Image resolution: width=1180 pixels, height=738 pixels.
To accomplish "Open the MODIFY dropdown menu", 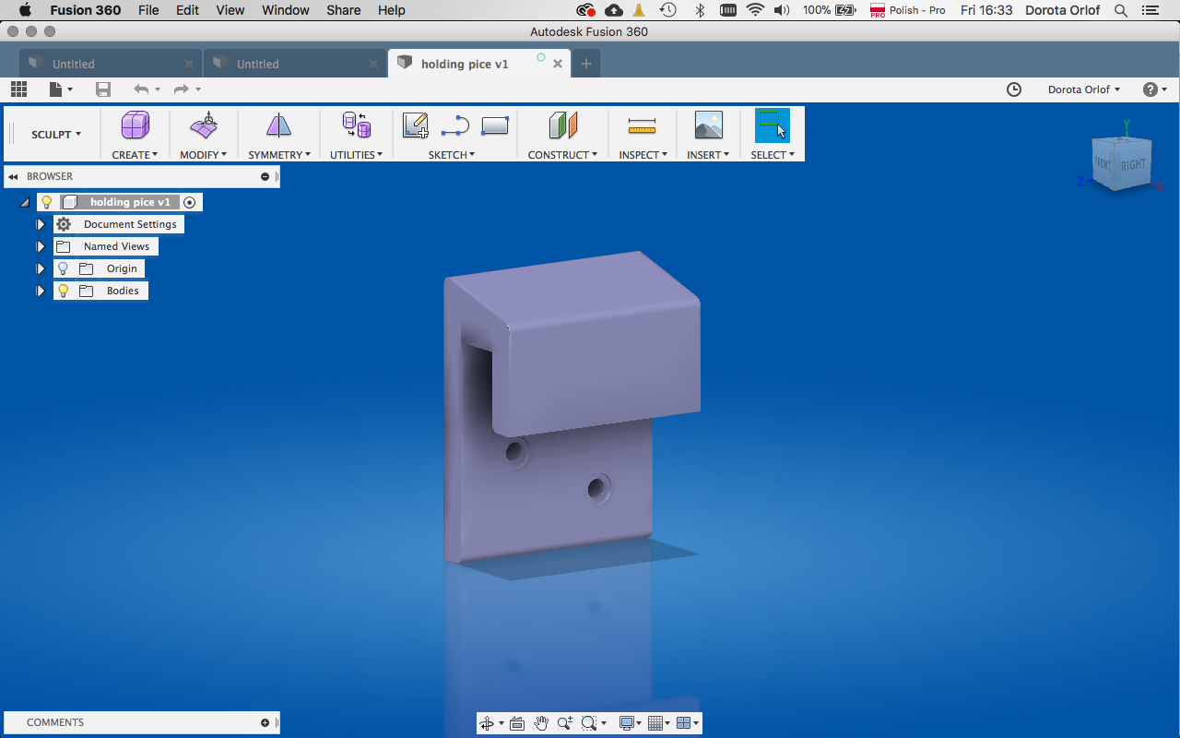I will (x=204, y=155).
